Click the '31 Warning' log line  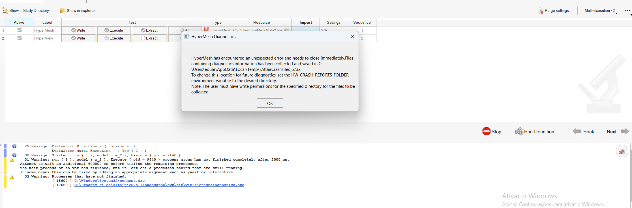click(x=157, y=159)
